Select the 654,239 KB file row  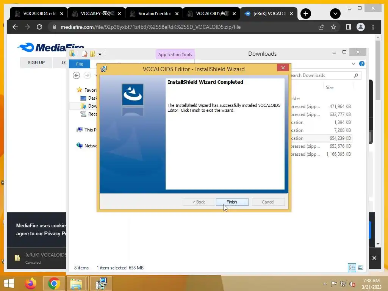coord(321,138)
